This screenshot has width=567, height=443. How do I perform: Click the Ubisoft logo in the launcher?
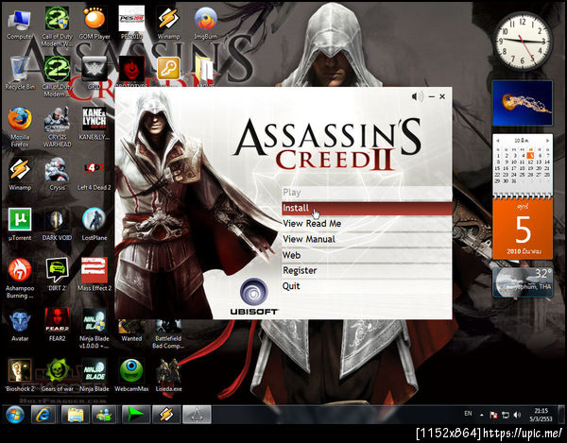(x=253, y=297)
